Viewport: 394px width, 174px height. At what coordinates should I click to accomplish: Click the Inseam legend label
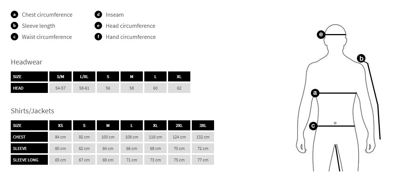(115, 15)
